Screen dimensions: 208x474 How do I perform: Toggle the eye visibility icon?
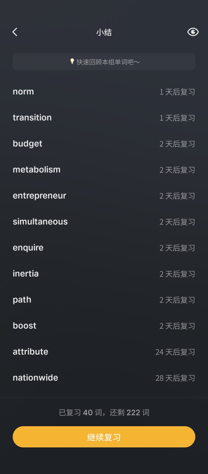[193, 32]
